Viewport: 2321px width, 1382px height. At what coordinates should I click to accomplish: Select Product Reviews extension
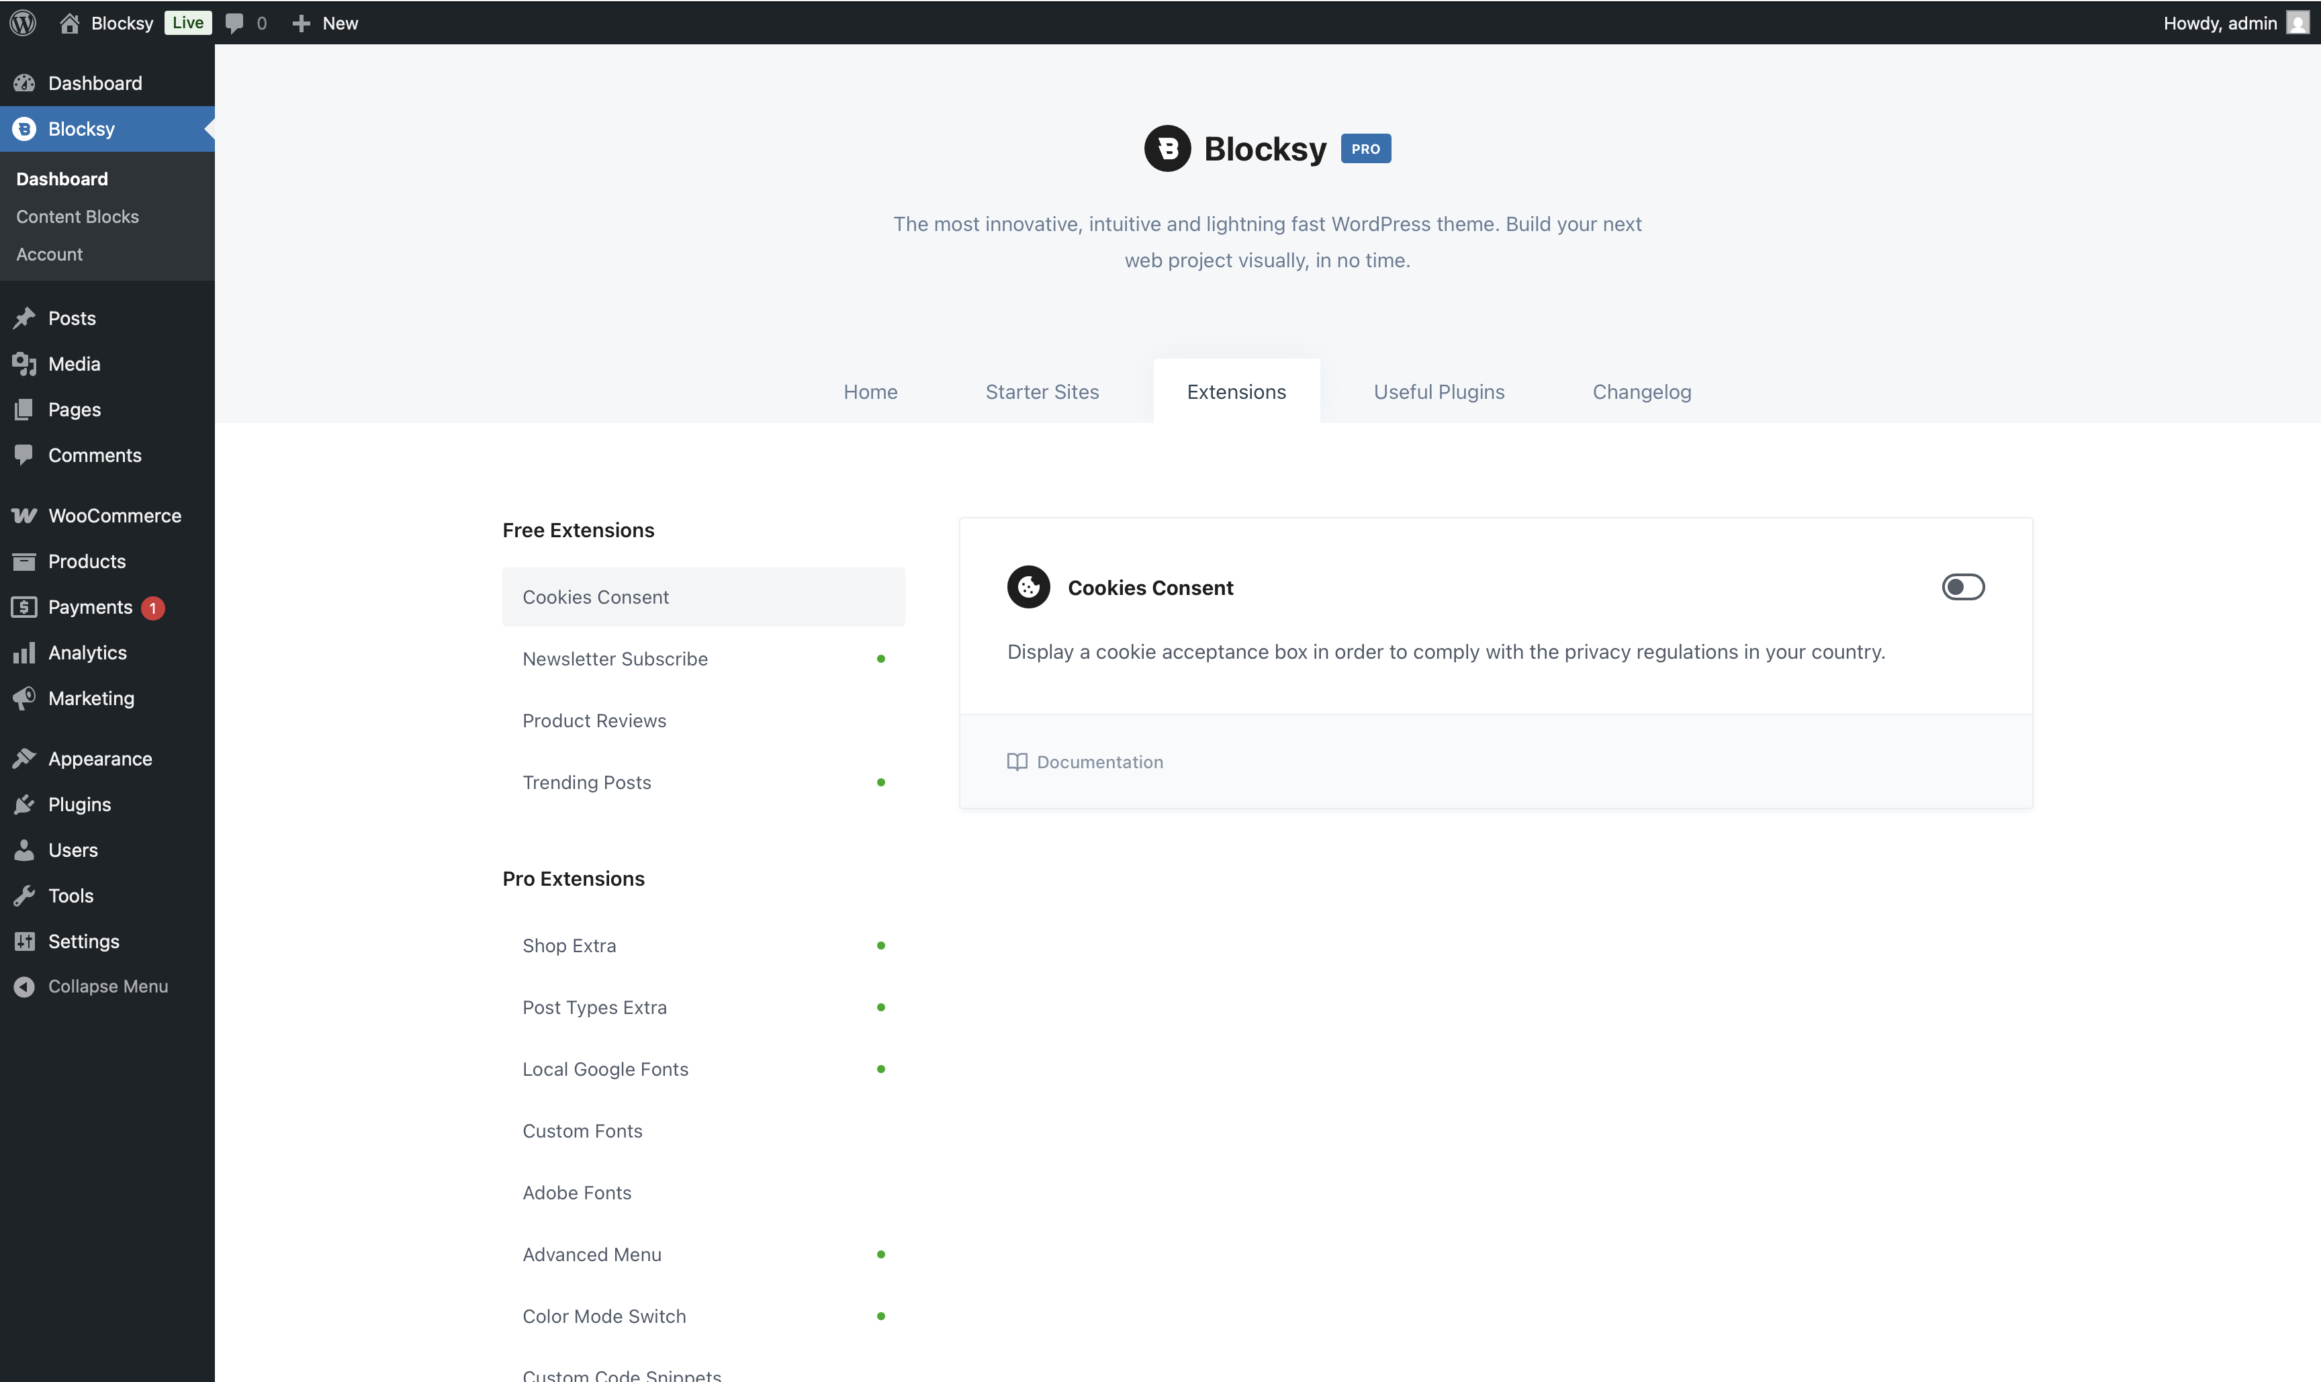pos(703,721)
